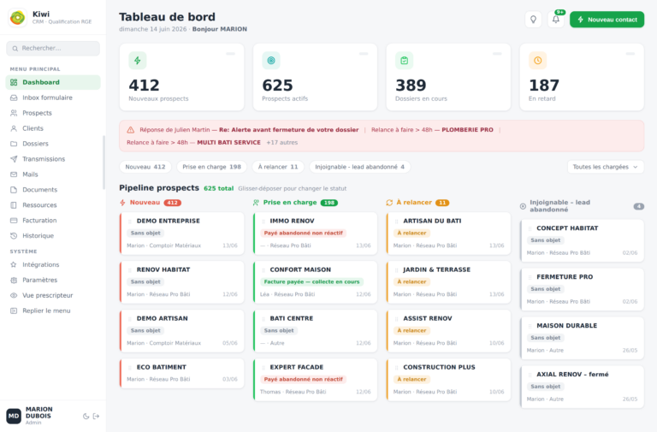Open the CONFORT MAISON prospect card

click(x=315, y=282)
